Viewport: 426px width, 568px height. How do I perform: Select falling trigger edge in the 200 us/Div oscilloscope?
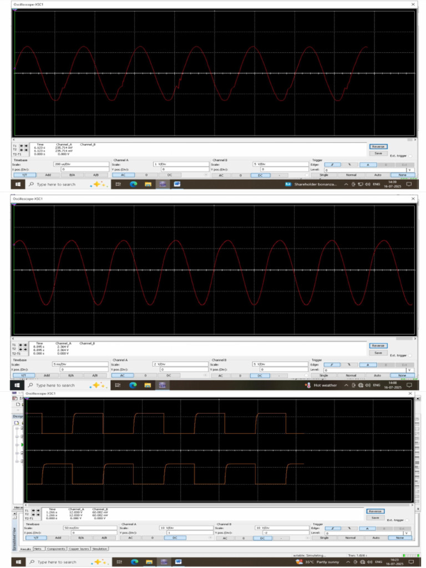click(x=349, y=165)
